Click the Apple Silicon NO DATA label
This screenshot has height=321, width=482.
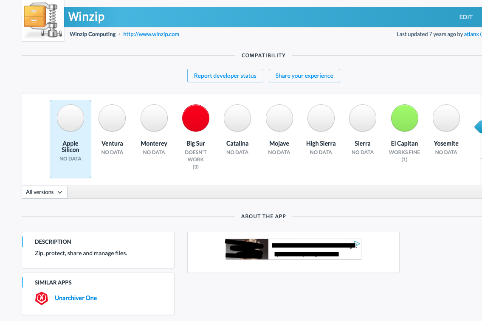[70, 159]
